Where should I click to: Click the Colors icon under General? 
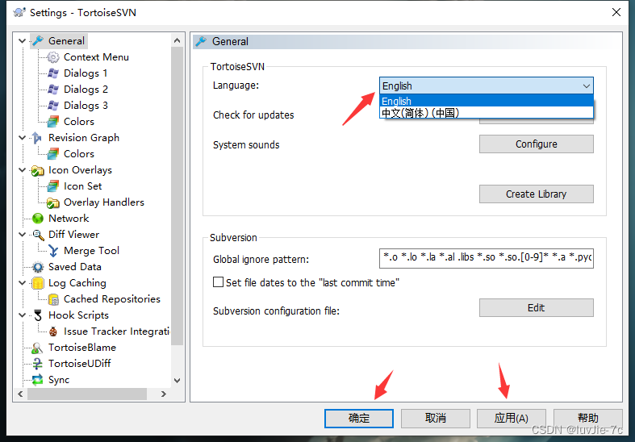coord(53,122)
